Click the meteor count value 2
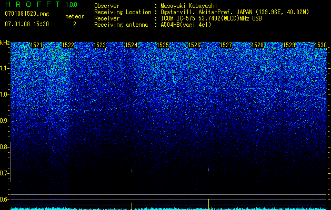The height and width of the screenshot is (210, 331). (x=75, y=24)
